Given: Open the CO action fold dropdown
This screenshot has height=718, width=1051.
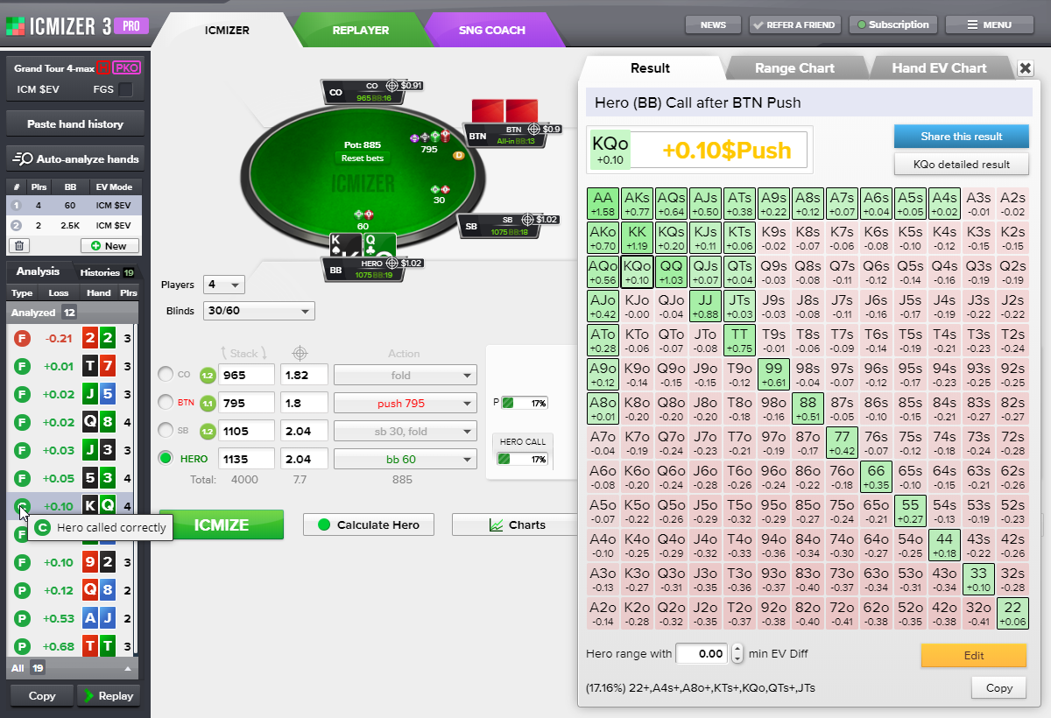Looking at the screenshot, I should click(x=406, y=375).
